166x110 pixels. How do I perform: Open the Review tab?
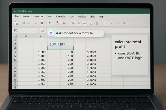click(x=82, y=17)
